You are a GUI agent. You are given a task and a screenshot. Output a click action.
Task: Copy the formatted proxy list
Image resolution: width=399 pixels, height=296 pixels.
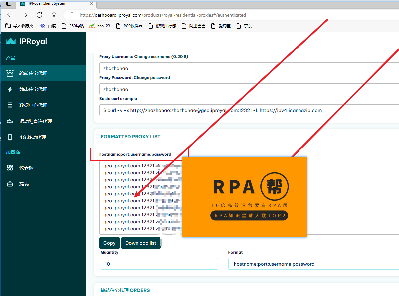(109, 243)
